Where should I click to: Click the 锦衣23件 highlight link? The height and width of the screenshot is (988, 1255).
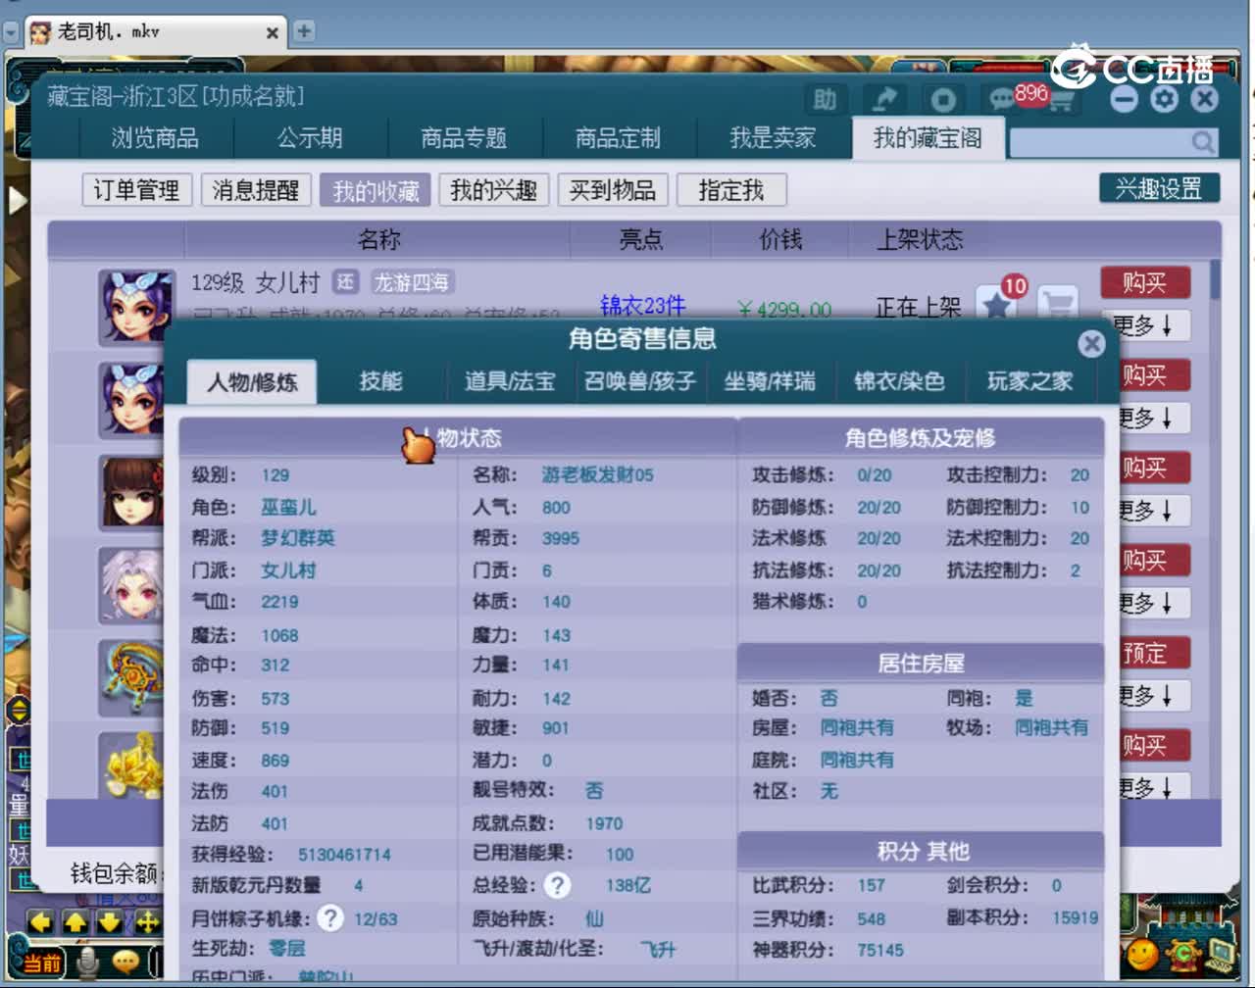(x=643, y=306)
